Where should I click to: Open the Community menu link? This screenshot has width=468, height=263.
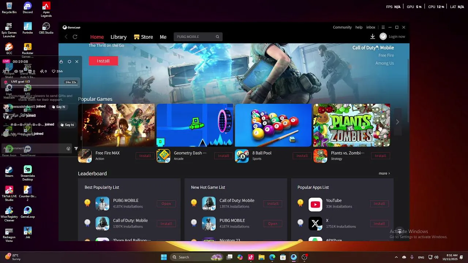tap(342, 27)
